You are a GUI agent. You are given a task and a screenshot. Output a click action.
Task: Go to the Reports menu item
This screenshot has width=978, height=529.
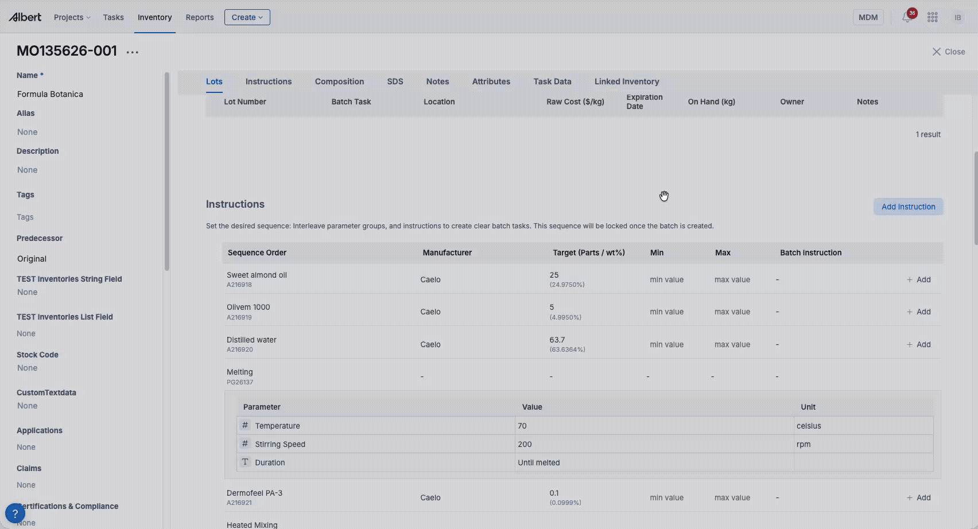(199, 17)
